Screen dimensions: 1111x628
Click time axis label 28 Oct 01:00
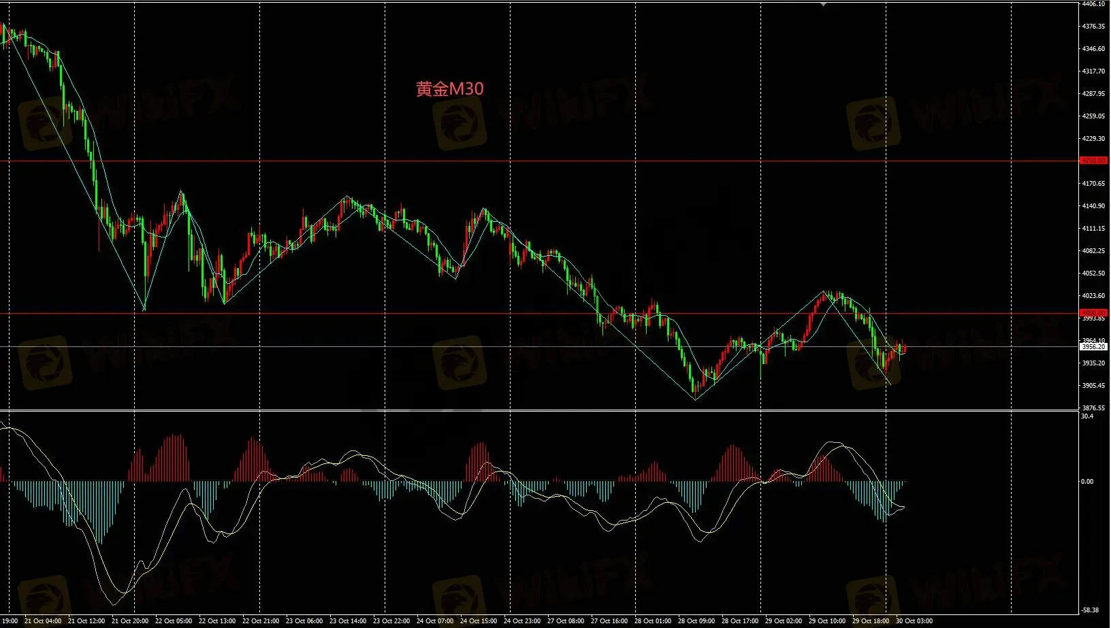[653, 621]
